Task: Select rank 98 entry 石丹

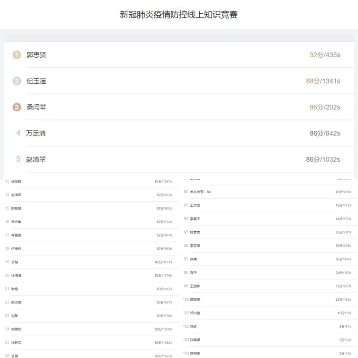Action: 193,272
